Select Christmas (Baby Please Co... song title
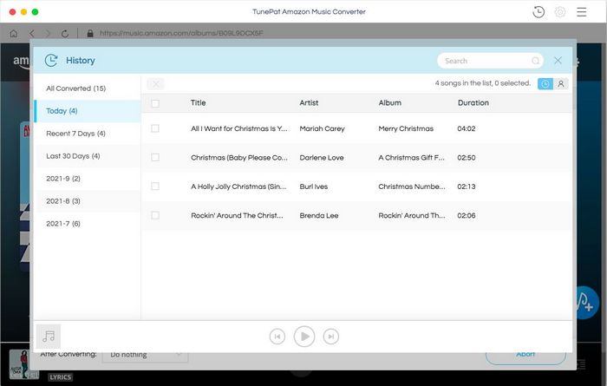Image resolution: width=607 pixels, height=386 pixels. (238, 158)
